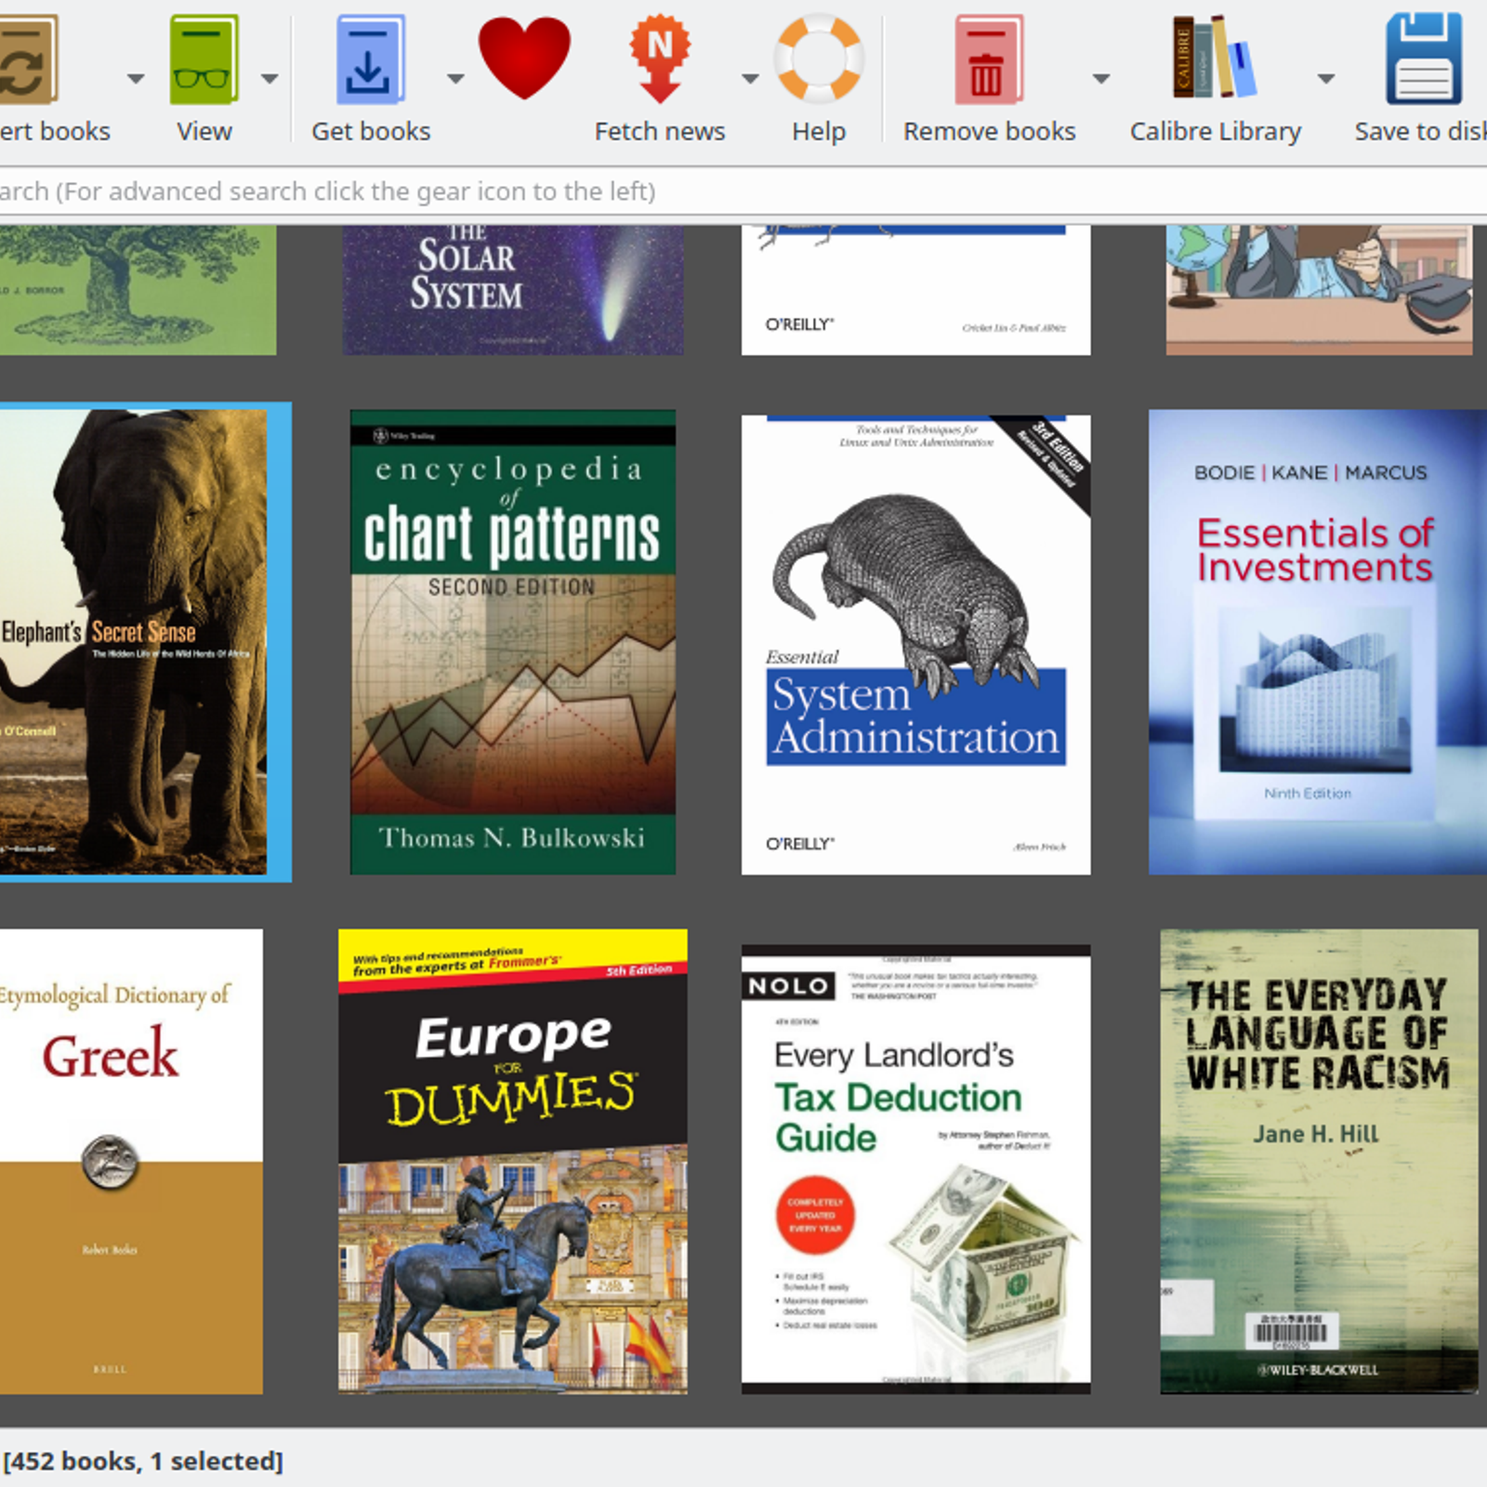Click the Remove books trash icon
1487x1487 pixels.
point(989,59)
